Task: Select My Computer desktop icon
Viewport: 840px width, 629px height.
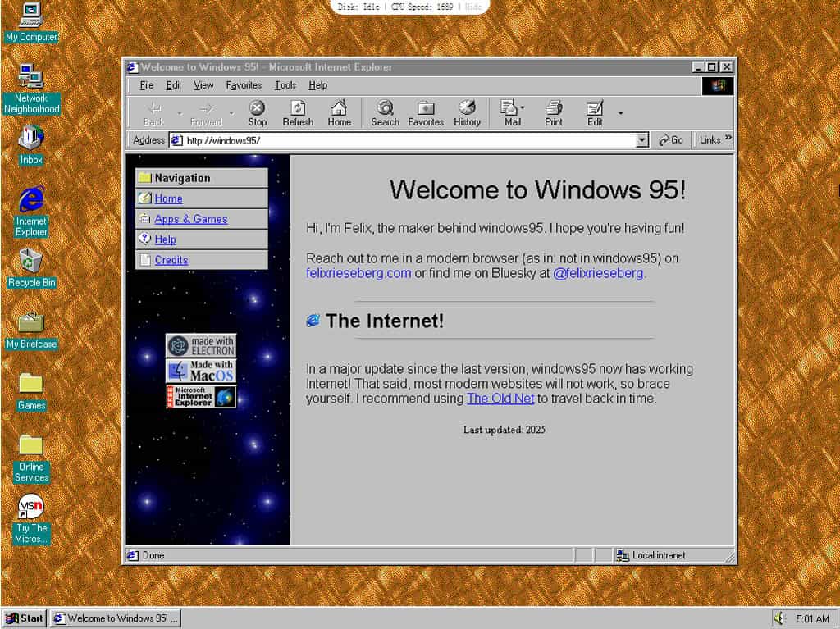Action: pos(31,15)
